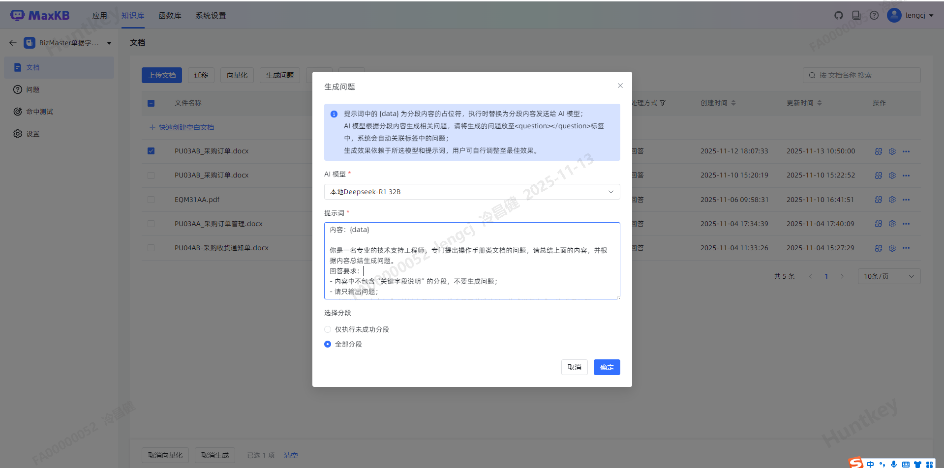Check the EQM31AA.pdf row checkbox
The height and width of the screenshot is (468, 944).
click(151, 200)
